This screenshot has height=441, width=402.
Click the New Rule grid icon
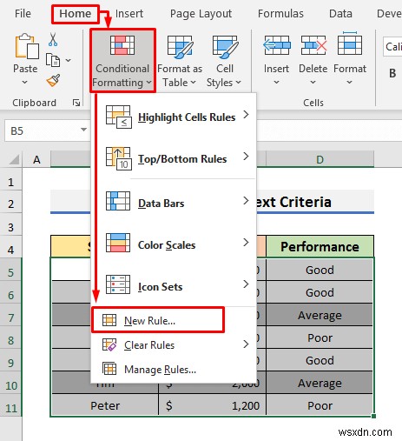pos(109,320)
